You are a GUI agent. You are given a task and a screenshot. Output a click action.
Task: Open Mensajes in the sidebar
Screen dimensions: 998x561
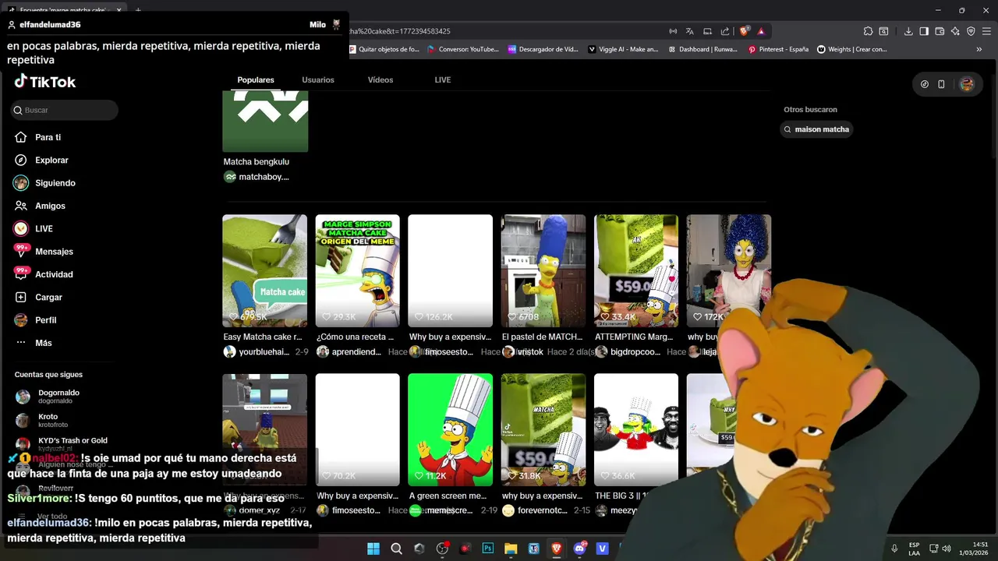point(43,252)
